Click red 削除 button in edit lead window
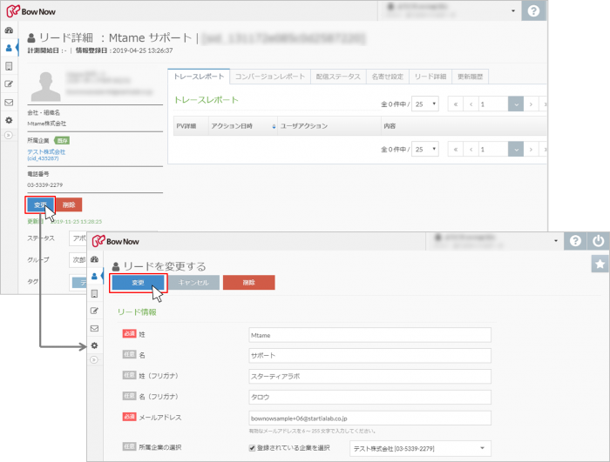 click(x=248, y=283)
